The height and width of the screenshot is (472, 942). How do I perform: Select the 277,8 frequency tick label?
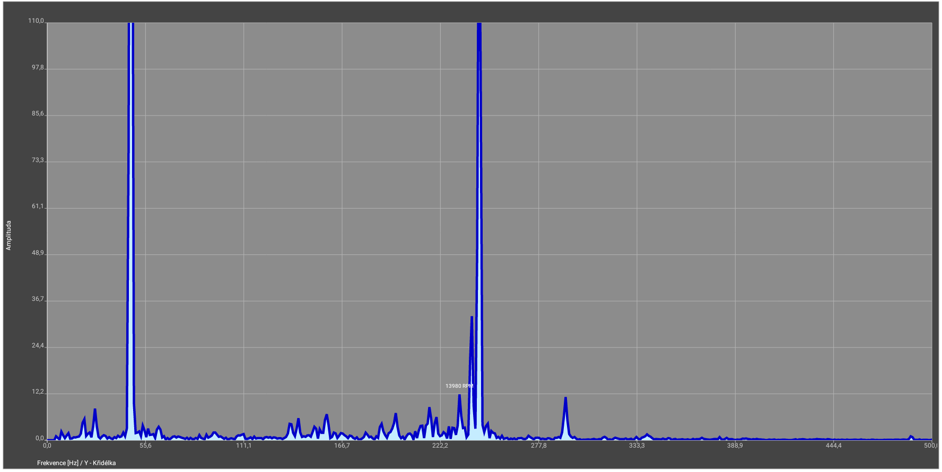click(x=538, y=446)
